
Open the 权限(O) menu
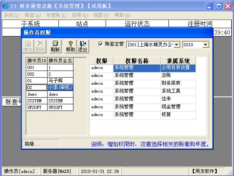(x=80, y=15)
